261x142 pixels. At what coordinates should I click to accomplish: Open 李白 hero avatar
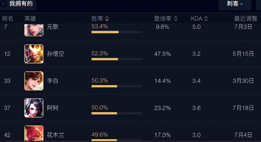34,81
